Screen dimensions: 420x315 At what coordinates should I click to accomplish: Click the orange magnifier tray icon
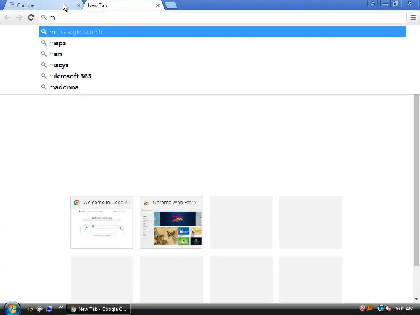point(370,308)
